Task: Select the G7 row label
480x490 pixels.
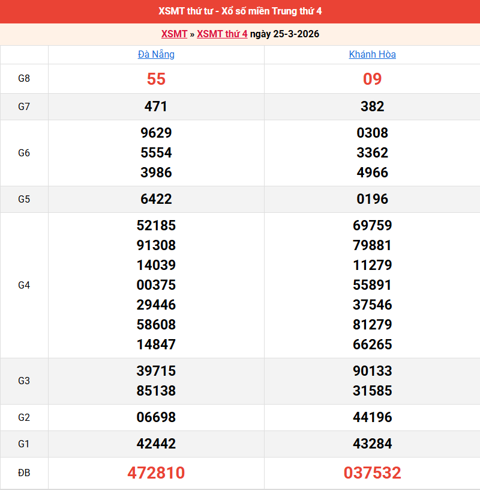Action: [24, 107]
